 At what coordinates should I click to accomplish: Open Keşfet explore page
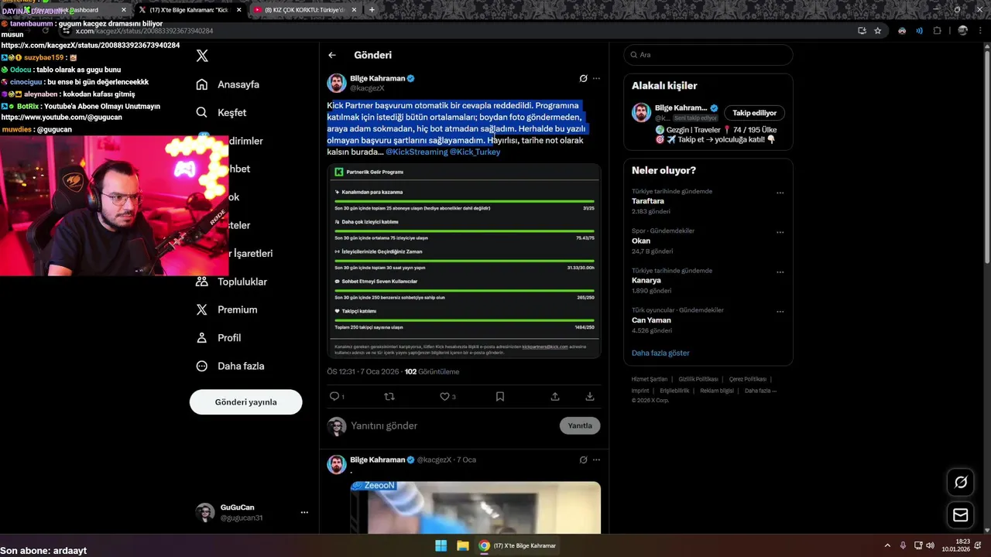tap(221, 112)
